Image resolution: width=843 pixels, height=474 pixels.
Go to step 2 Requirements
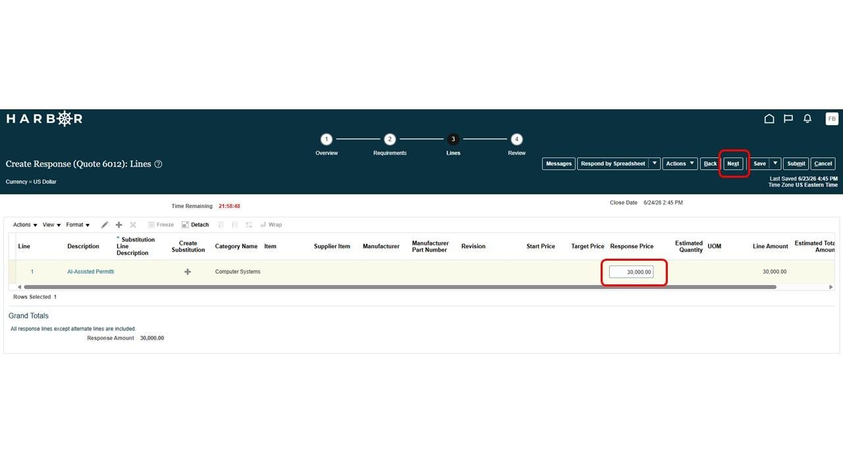tap(390, 139)
